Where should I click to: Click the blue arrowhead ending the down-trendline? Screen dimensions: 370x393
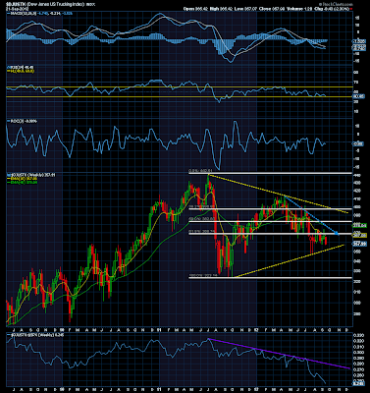(x=337, y=233)
